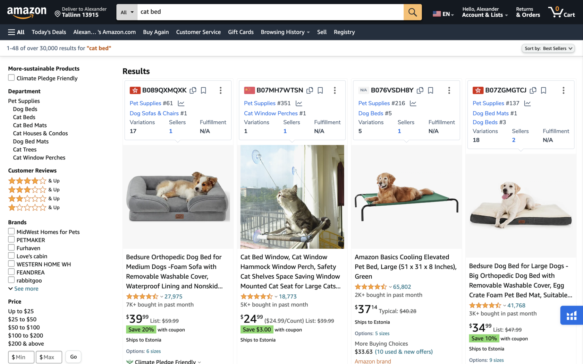Open Gift Cards page
This screenshot has height=364, width=583.
[x=241, y=32]
